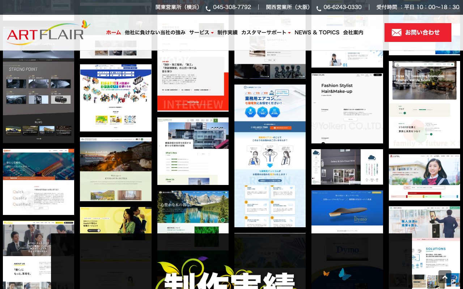Open the ABOUT US business site thumbnail
463x289 pixels.
pos(39,255)
